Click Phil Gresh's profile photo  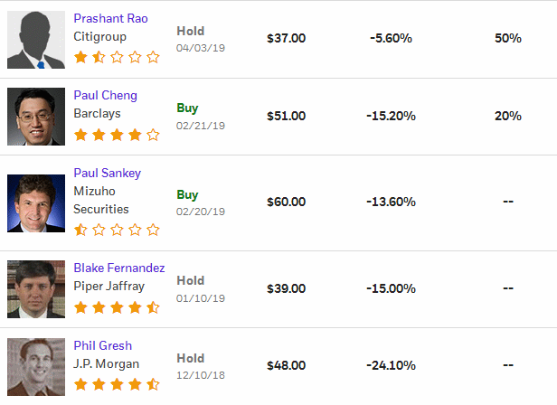point(36,367)
